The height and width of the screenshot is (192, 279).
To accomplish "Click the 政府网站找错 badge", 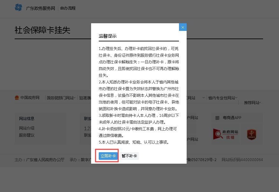I will point(225,134).
